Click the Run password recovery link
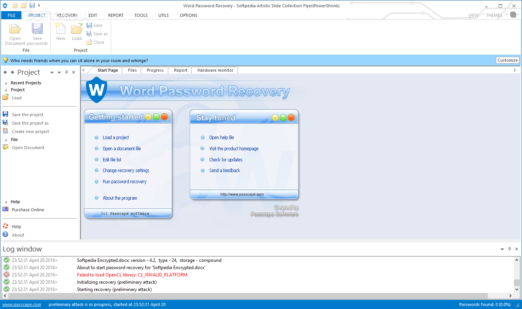Viewport: 522px width, 309px height. [125, 181]
